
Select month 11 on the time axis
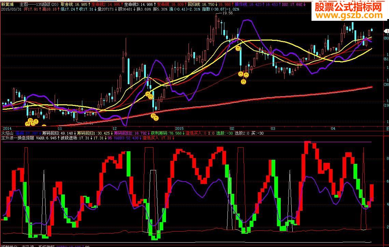click(x=59, y=128)
